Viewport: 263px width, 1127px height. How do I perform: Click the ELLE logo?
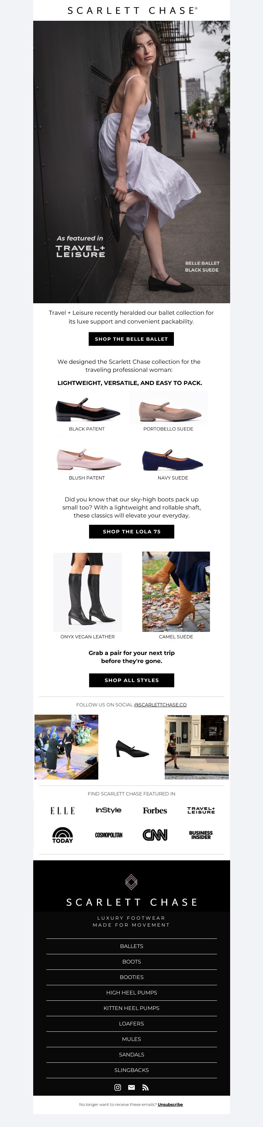(62, 811)
